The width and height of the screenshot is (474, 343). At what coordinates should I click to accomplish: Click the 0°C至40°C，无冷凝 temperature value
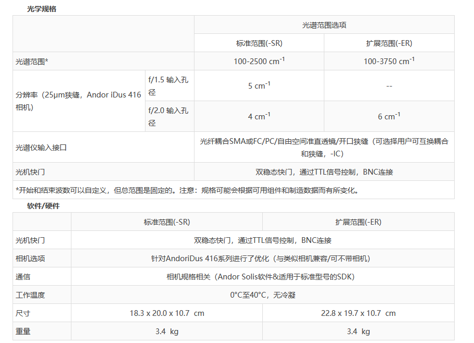point(263,295)
